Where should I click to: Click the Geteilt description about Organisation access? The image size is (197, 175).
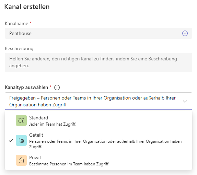(x=105, y=144)
